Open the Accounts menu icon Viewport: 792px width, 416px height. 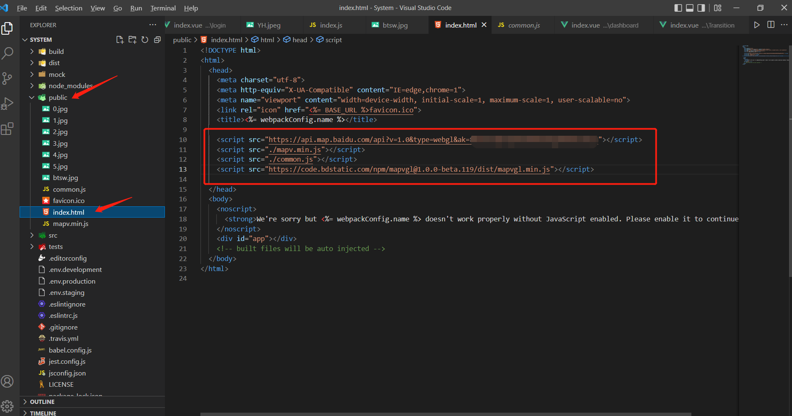(8, 381)
